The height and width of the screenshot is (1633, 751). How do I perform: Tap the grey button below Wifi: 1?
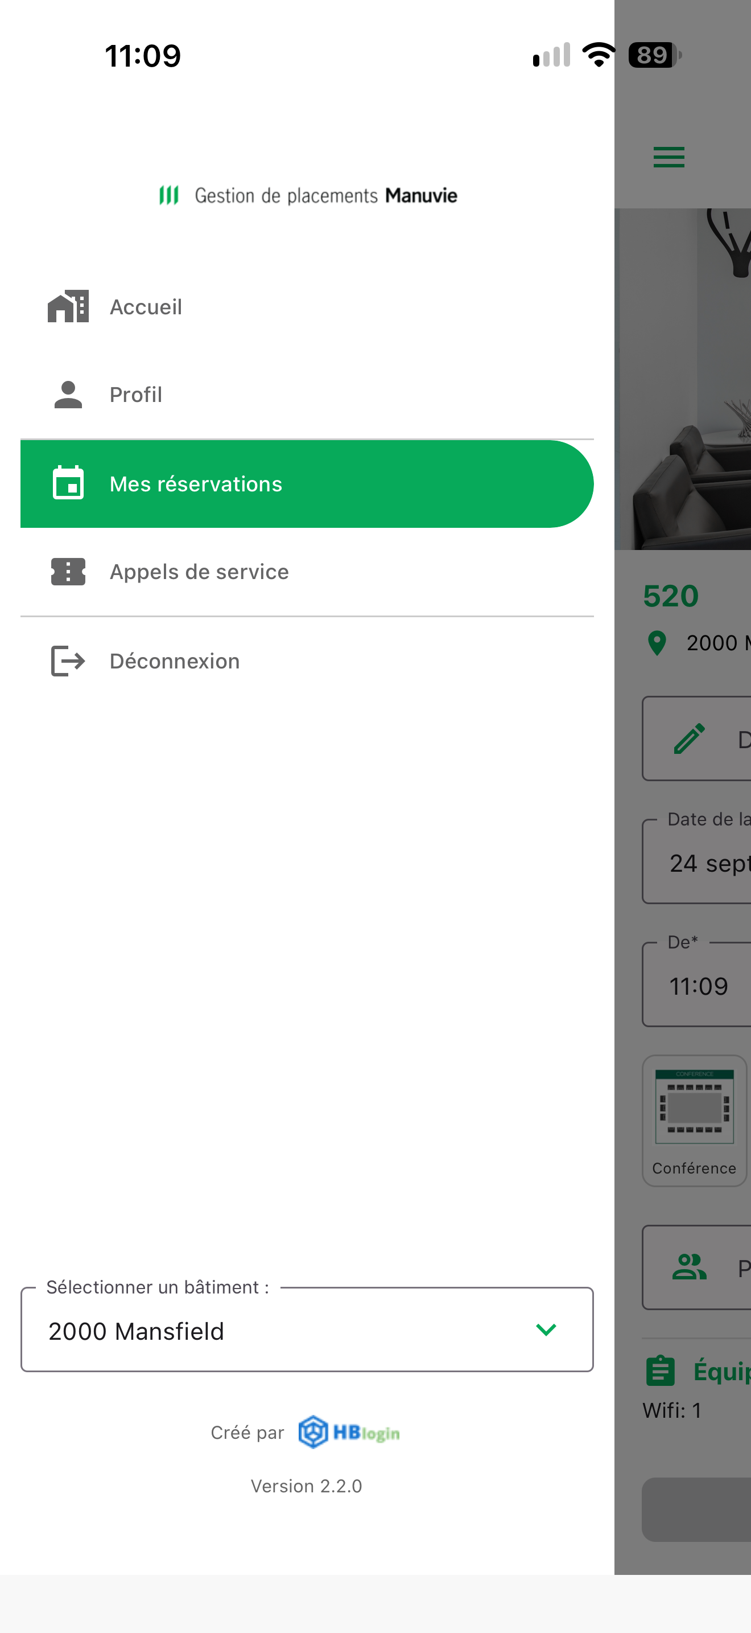[696, 1509]
